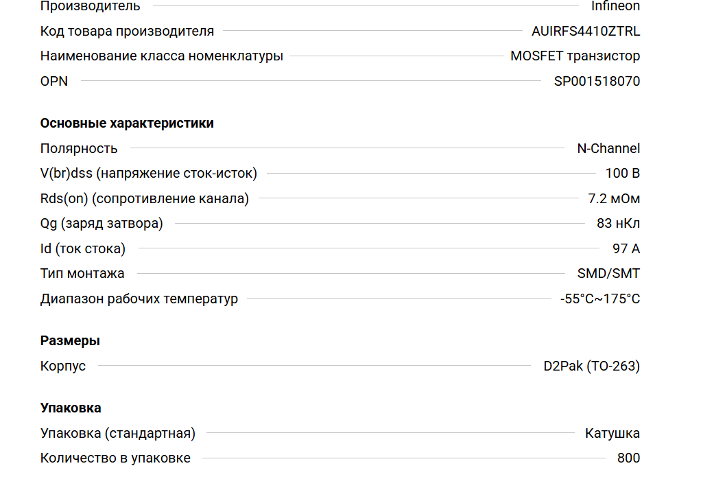Click the Rds(on) сопротивление канала label

click(x=145, y=199)
